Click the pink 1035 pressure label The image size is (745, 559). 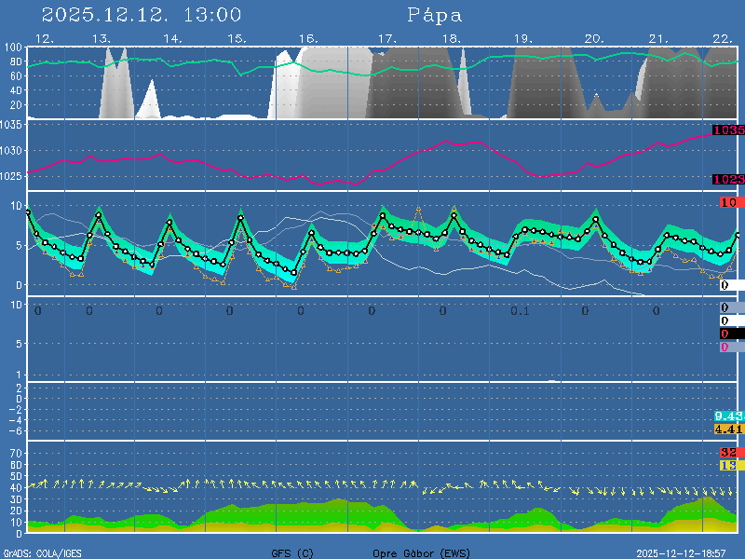coord(727,130)
